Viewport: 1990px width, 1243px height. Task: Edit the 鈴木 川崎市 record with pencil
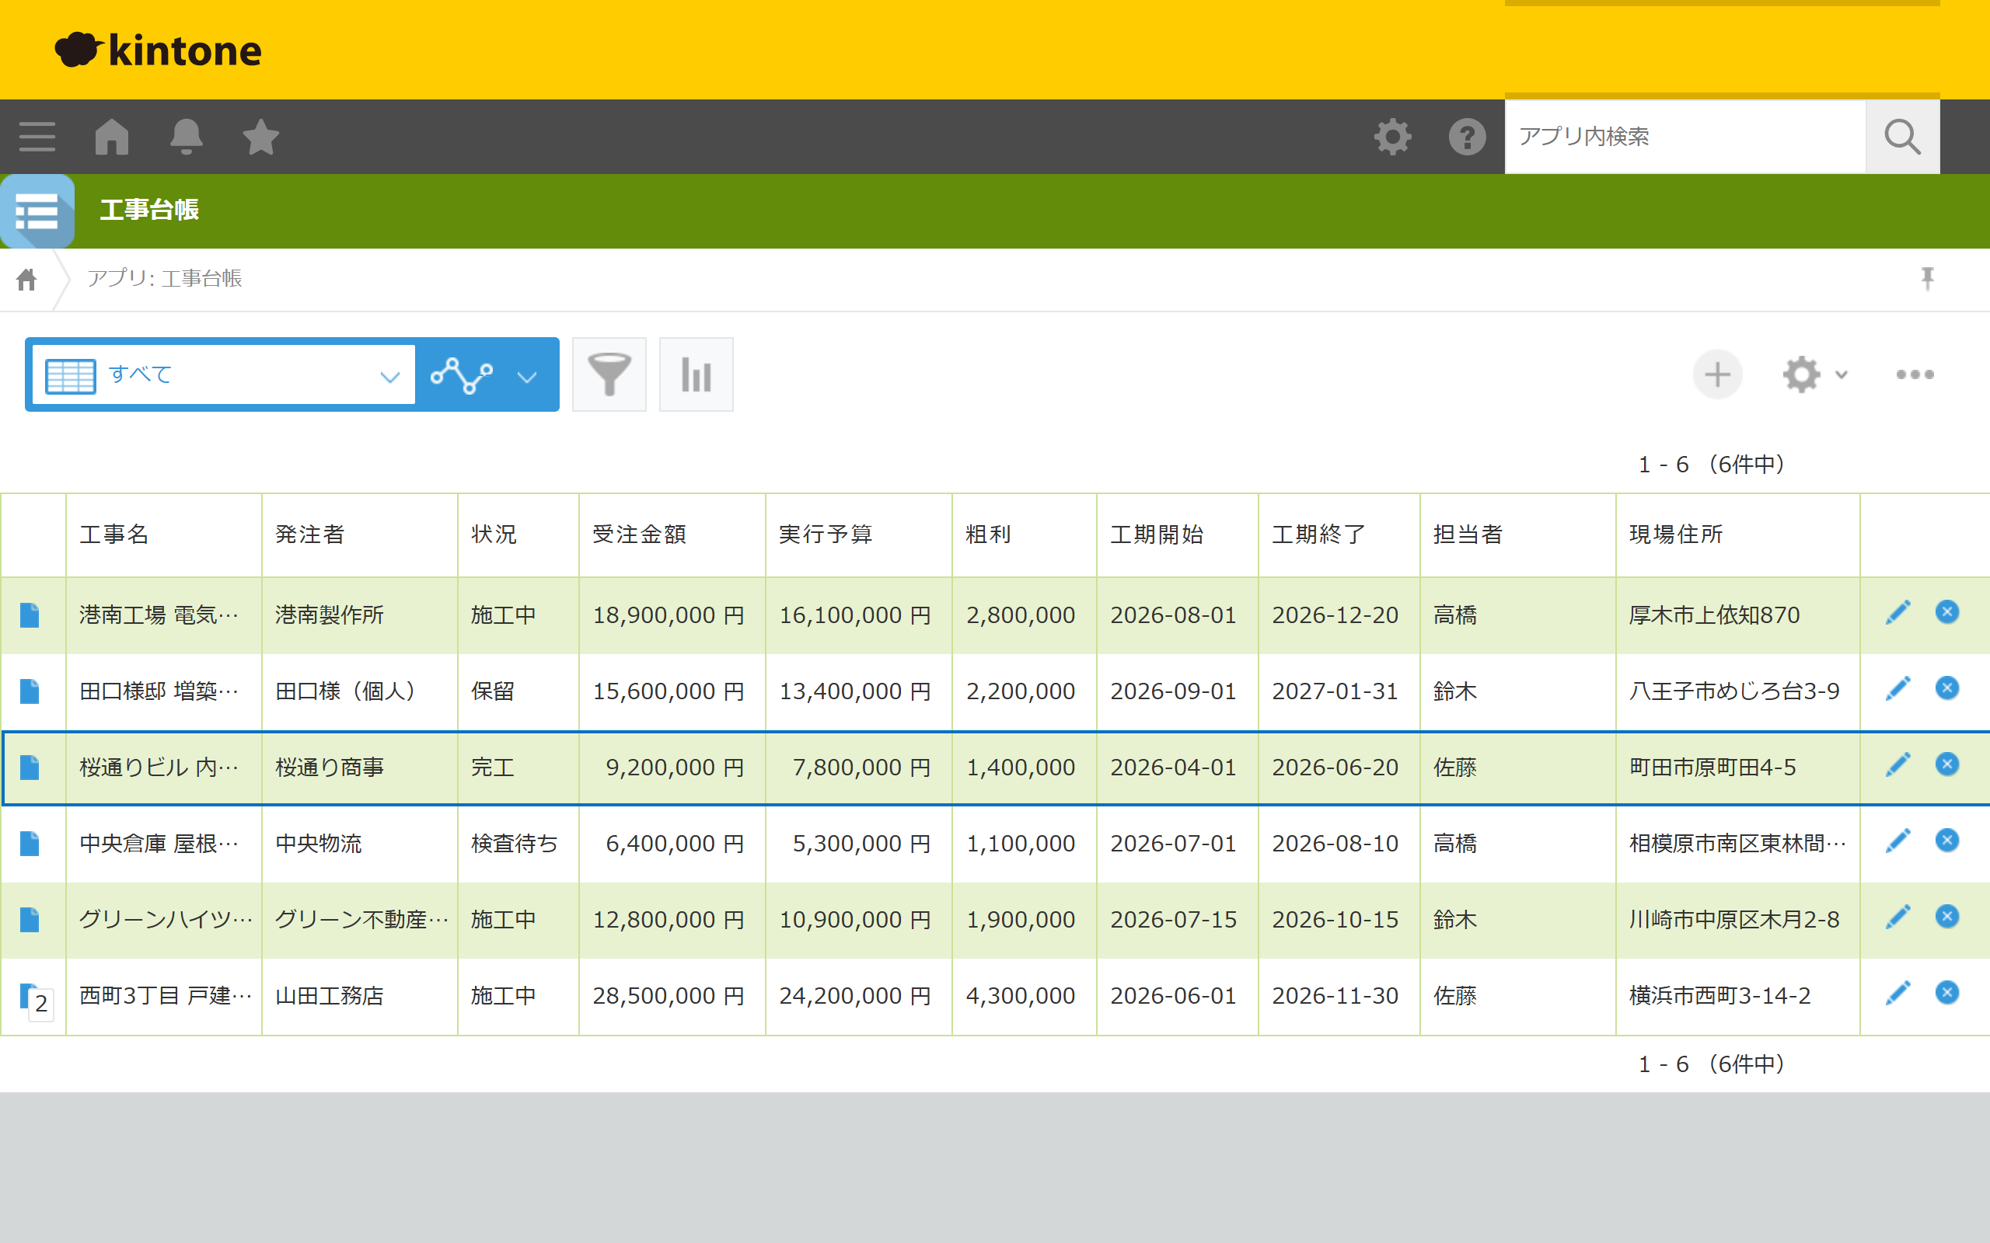[x=1898, y=917]
